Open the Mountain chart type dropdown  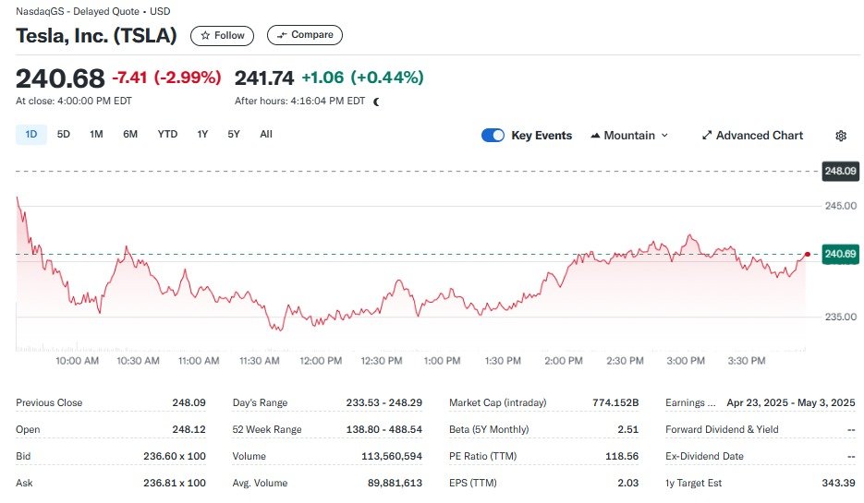pyautogui.click(x=629, y=136)
